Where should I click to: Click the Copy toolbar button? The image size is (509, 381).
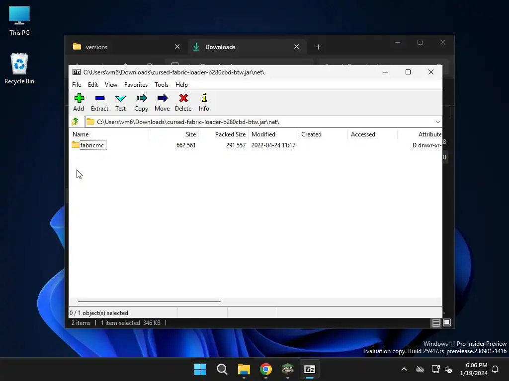click(x=141, y=102)
